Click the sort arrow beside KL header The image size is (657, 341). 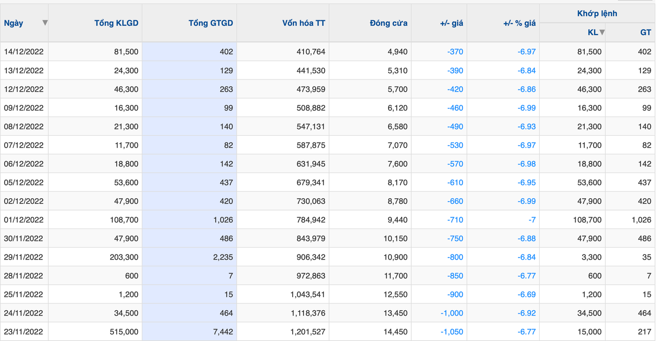tap(602, 32)
